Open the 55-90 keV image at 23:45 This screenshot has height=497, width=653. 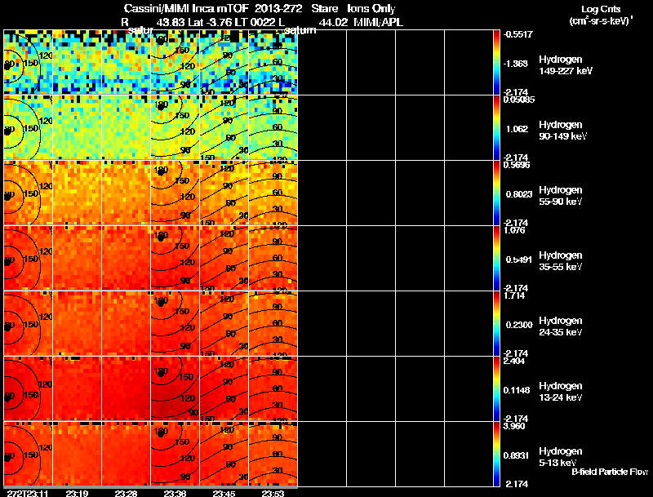coord(224,193)
